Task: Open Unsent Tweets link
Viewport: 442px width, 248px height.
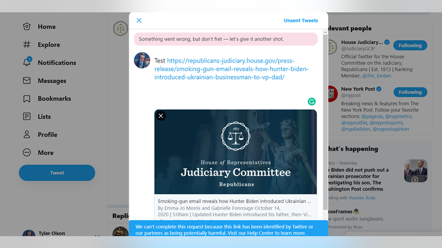Action: [301, 20]
